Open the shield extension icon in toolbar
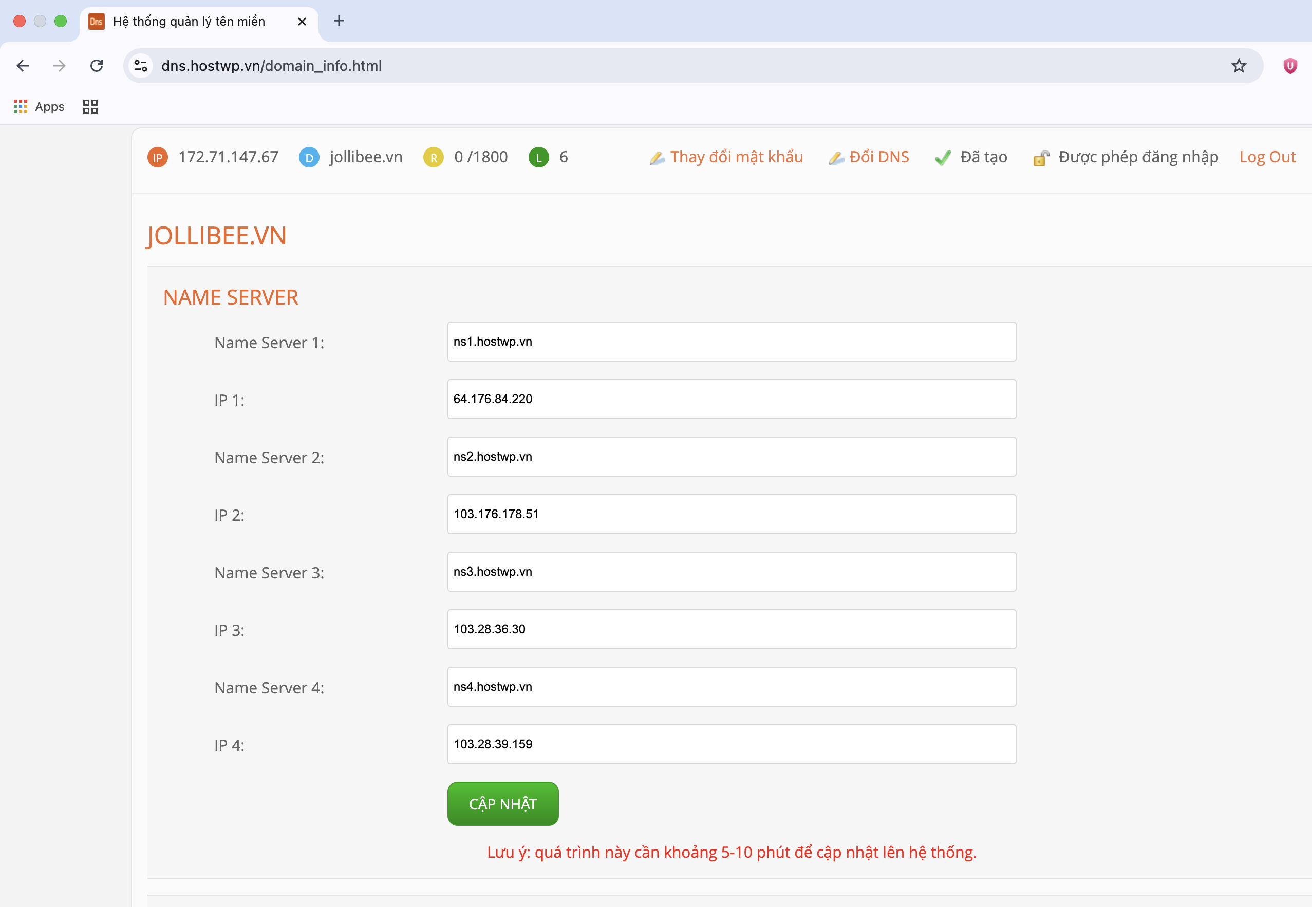The width and height of the screenshot is (1312, 907). point(1290,66)
